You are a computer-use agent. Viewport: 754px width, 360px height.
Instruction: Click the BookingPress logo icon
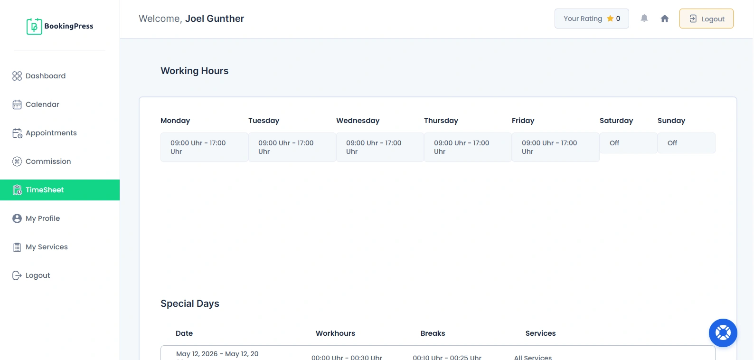point(34,26)
